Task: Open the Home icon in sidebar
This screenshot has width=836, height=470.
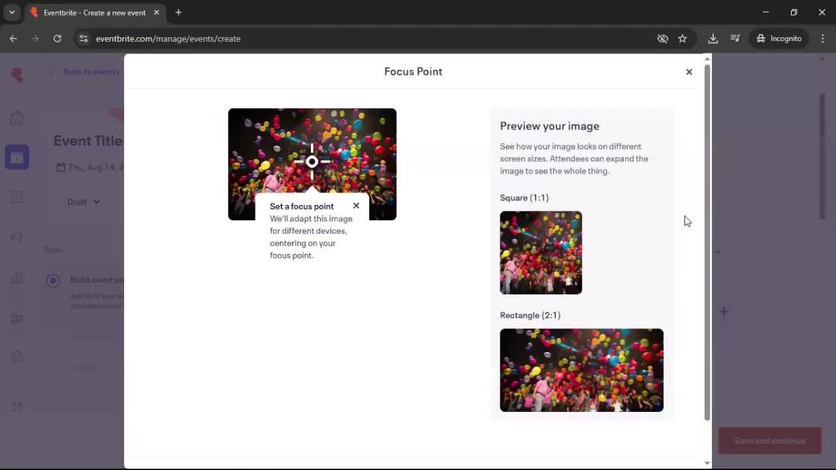Action: click(x=17, y=118)
